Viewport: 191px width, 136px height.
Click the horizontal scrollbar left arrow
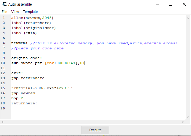tap(3, 122)
